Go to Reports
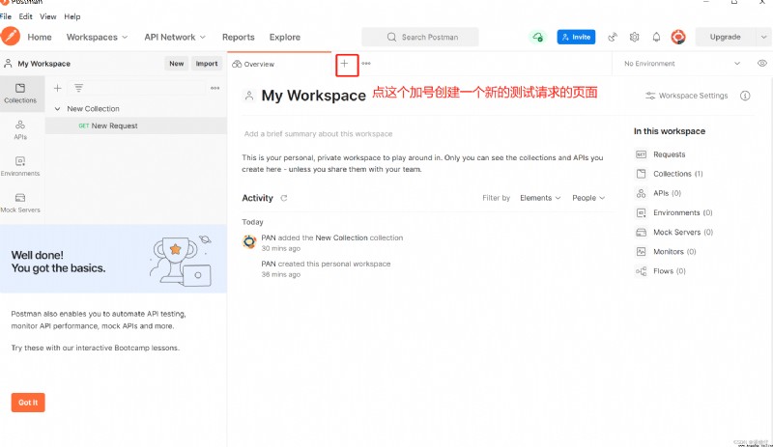773x447 pixels. (238, 37)
